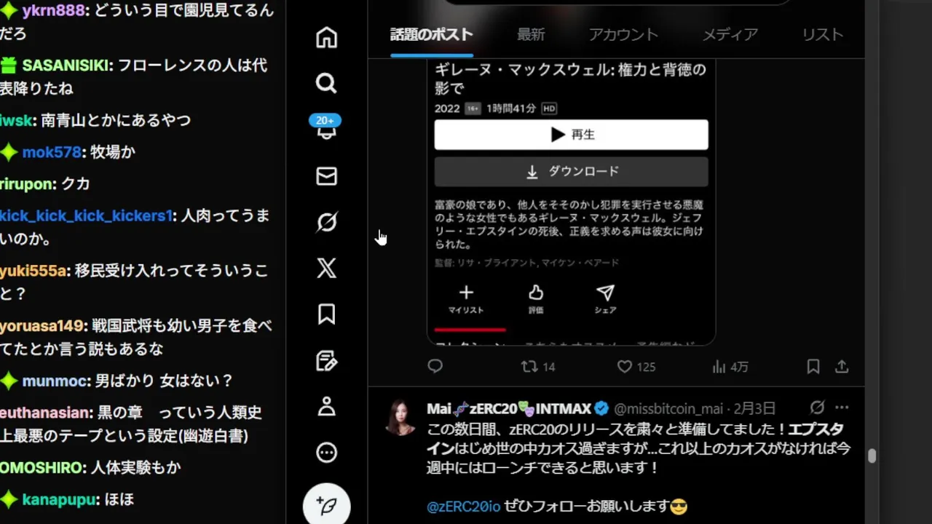Switch to リスト tab
This screenshot has width=932, height=524.
823,34
